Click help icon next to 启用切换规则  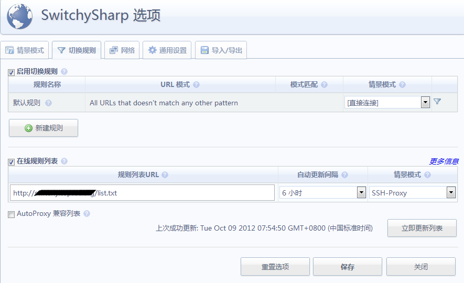(64, 72)
